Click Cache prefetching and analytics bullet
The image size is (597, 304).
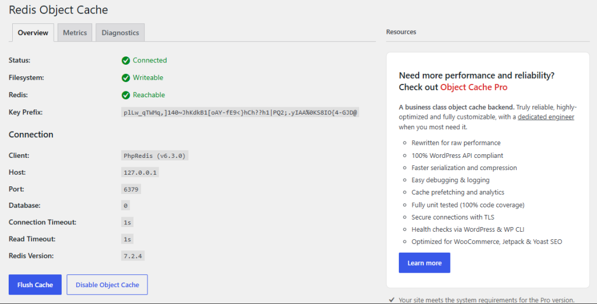click(x=458, y=192)
